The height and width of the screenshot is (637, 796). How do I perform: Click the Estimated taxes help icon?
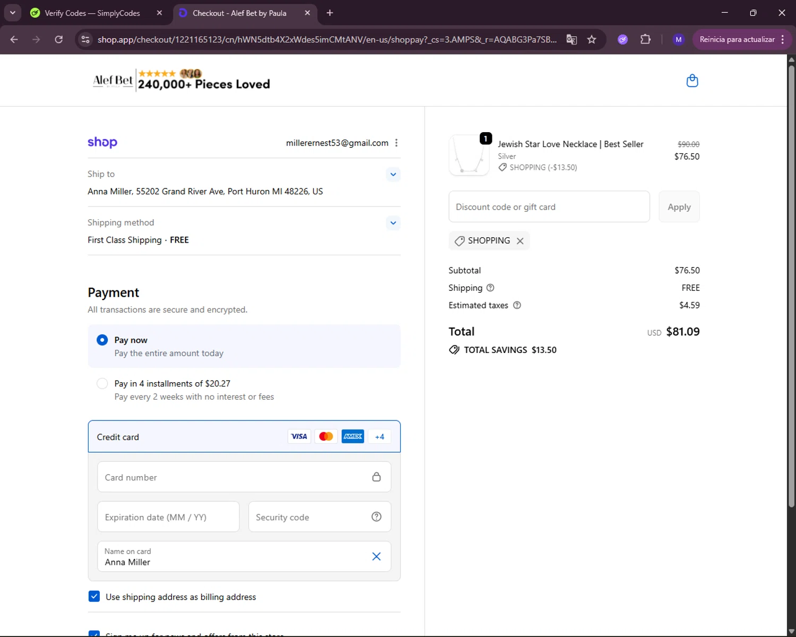pyautogui.click(x=517, y=305)
